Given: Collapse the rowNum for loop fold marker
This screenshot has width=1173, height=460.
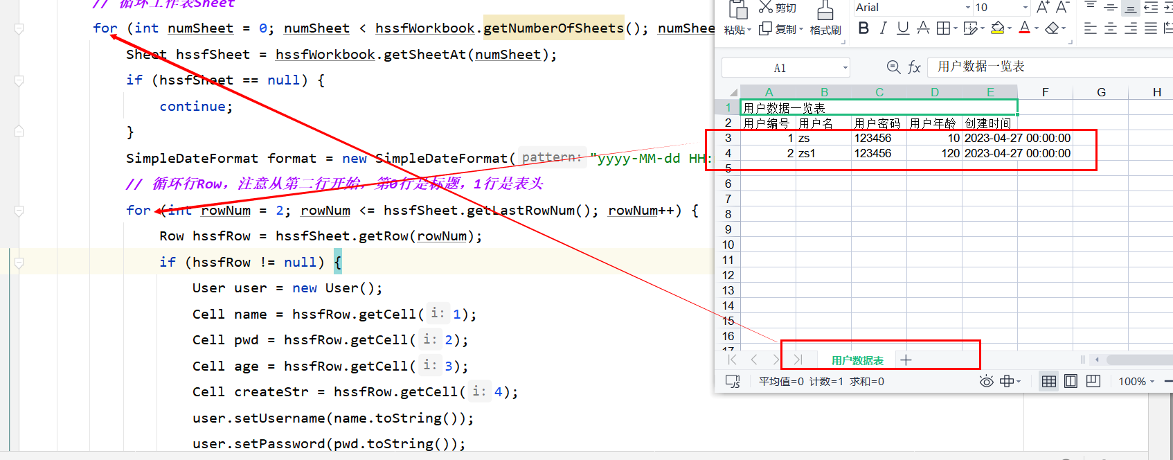Looking at the screenshot, I should pos(19,211).
